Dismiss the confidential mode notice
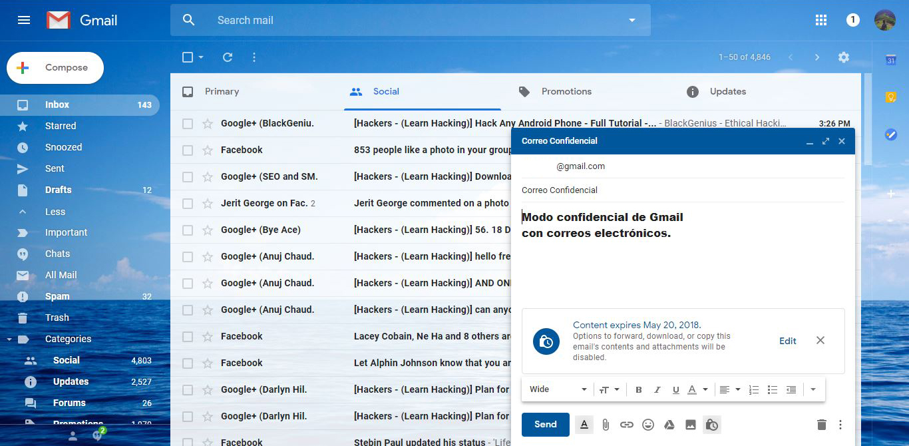909x446 pixels. pos(820,340)
